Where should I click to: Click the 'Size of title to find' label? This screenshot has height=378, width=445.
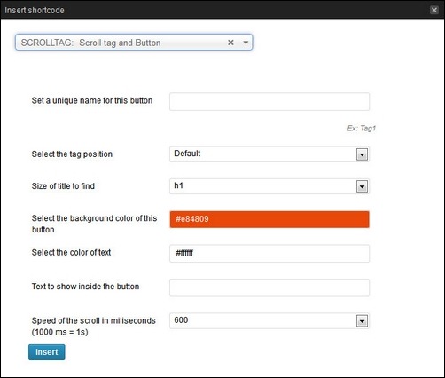(63, 186)
